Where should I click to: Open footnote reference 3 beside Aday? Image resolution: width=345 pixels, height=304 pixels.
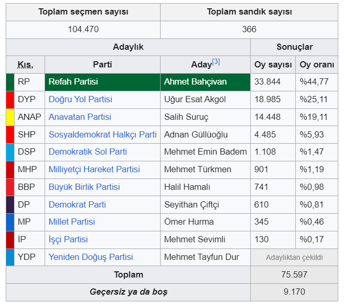216,62
